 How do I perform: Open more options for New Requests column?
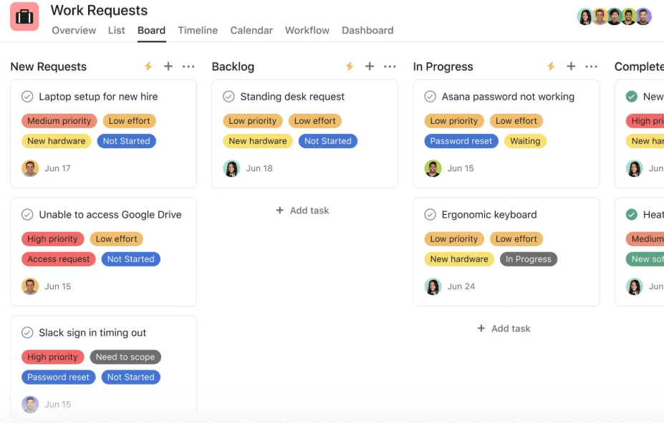click(x=188, y=67)
